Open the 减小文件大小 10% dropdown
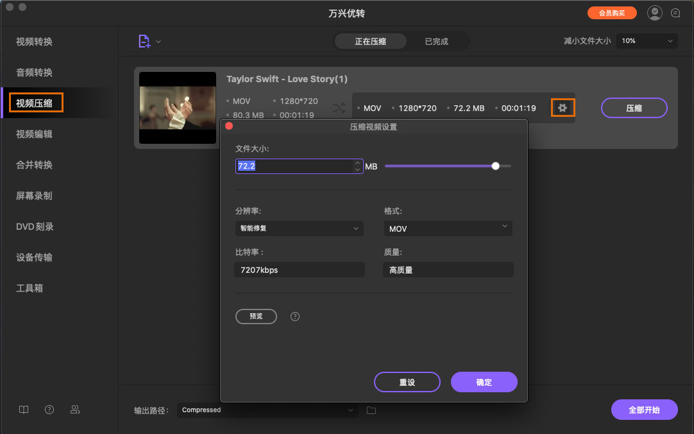The height and width of the screenshot is (434, 694). tap(647, 40)
